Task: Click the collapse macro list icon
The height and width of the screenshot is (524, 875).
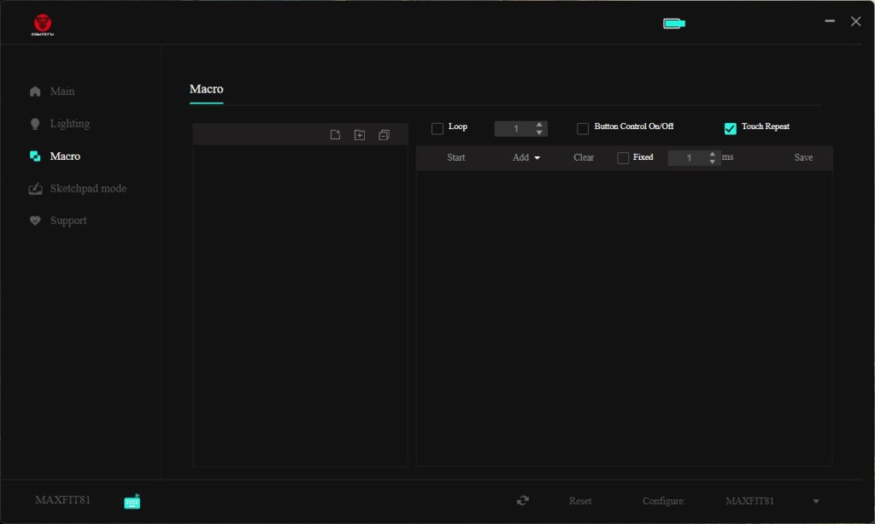Action: pos(384,135)
